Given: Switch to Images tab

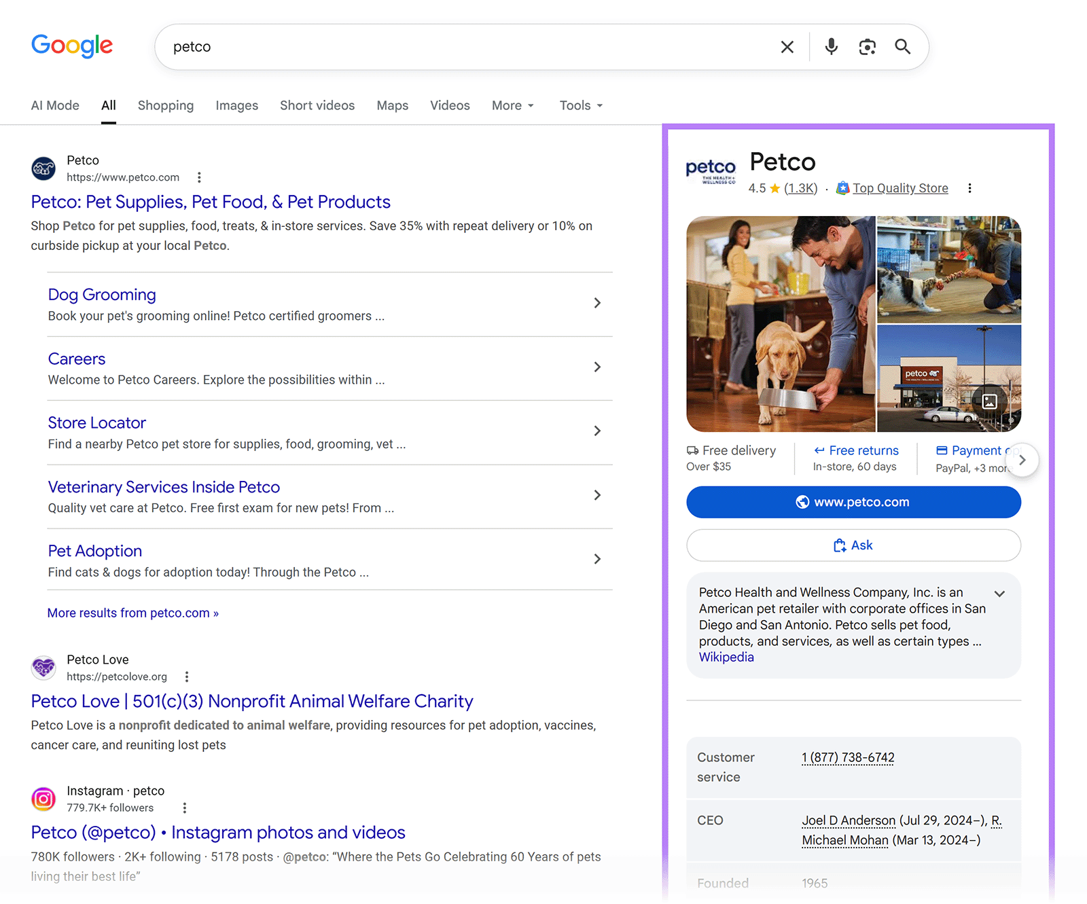Looking at the screenshot, I should pos(237,105).
